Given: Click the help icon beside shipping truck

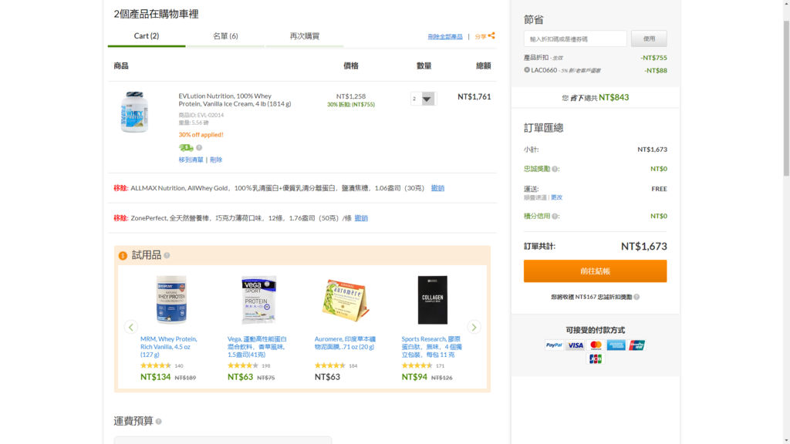Looking at the screenshot, I should click(x=199, y=147).
